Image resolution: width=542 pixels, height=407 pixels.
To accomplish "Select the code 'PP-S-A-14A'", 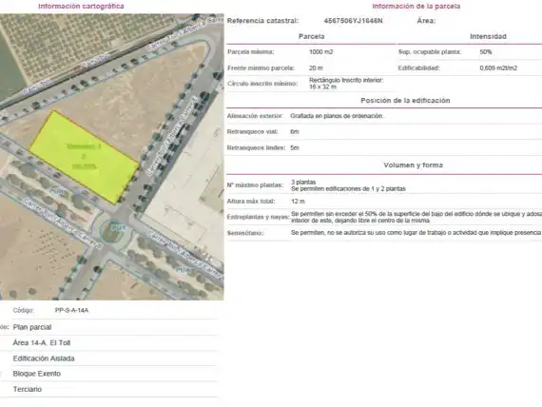I will [71, 310].
